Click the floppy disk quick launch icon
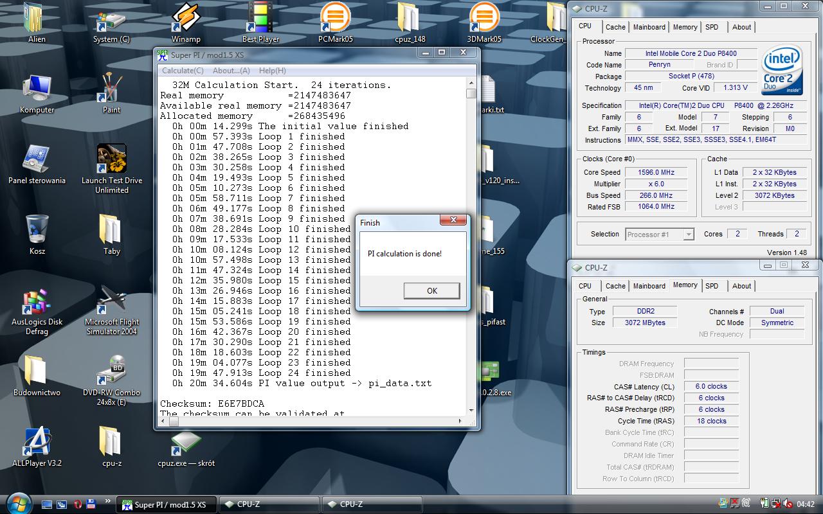823x514 pixels. tap(91, 504)
